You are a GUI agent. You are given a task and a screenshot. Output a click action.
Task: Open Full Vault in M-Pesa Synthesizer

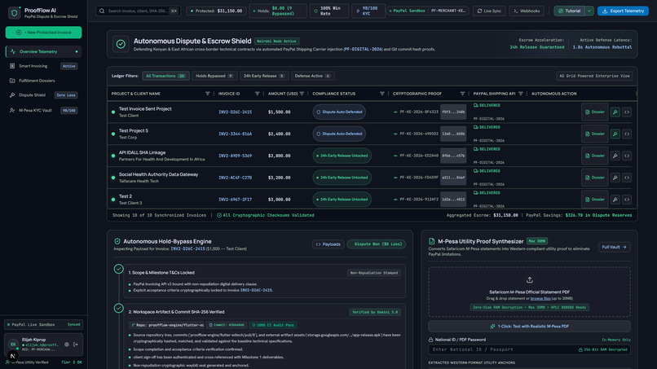[x=615, y=247]
